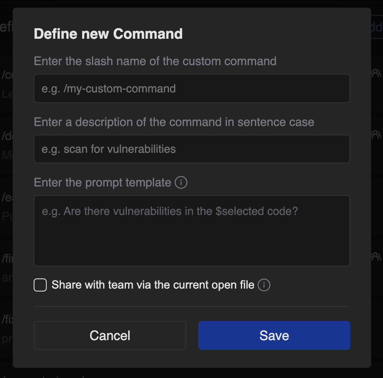Click the team icon on the second command row
Screen dimensions: 383x378
376,135
